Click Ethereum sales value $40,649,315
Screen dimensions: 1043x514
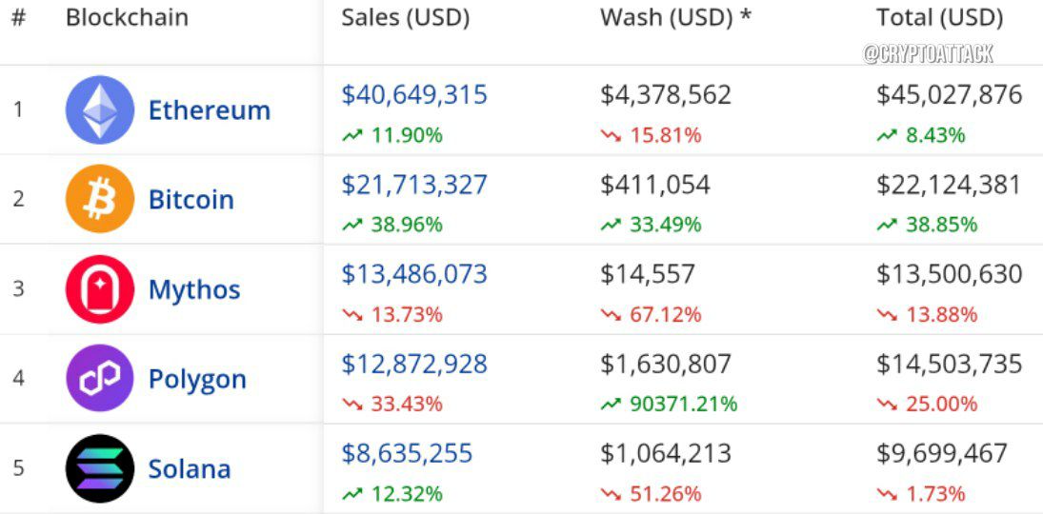coord(414,94)
